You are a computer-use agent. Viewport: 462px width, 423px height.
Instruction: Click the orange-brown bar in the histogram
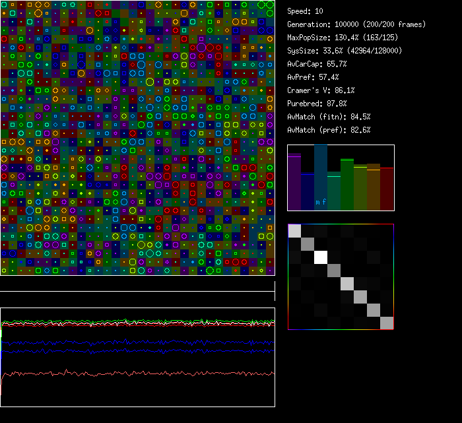coord(374,187)
